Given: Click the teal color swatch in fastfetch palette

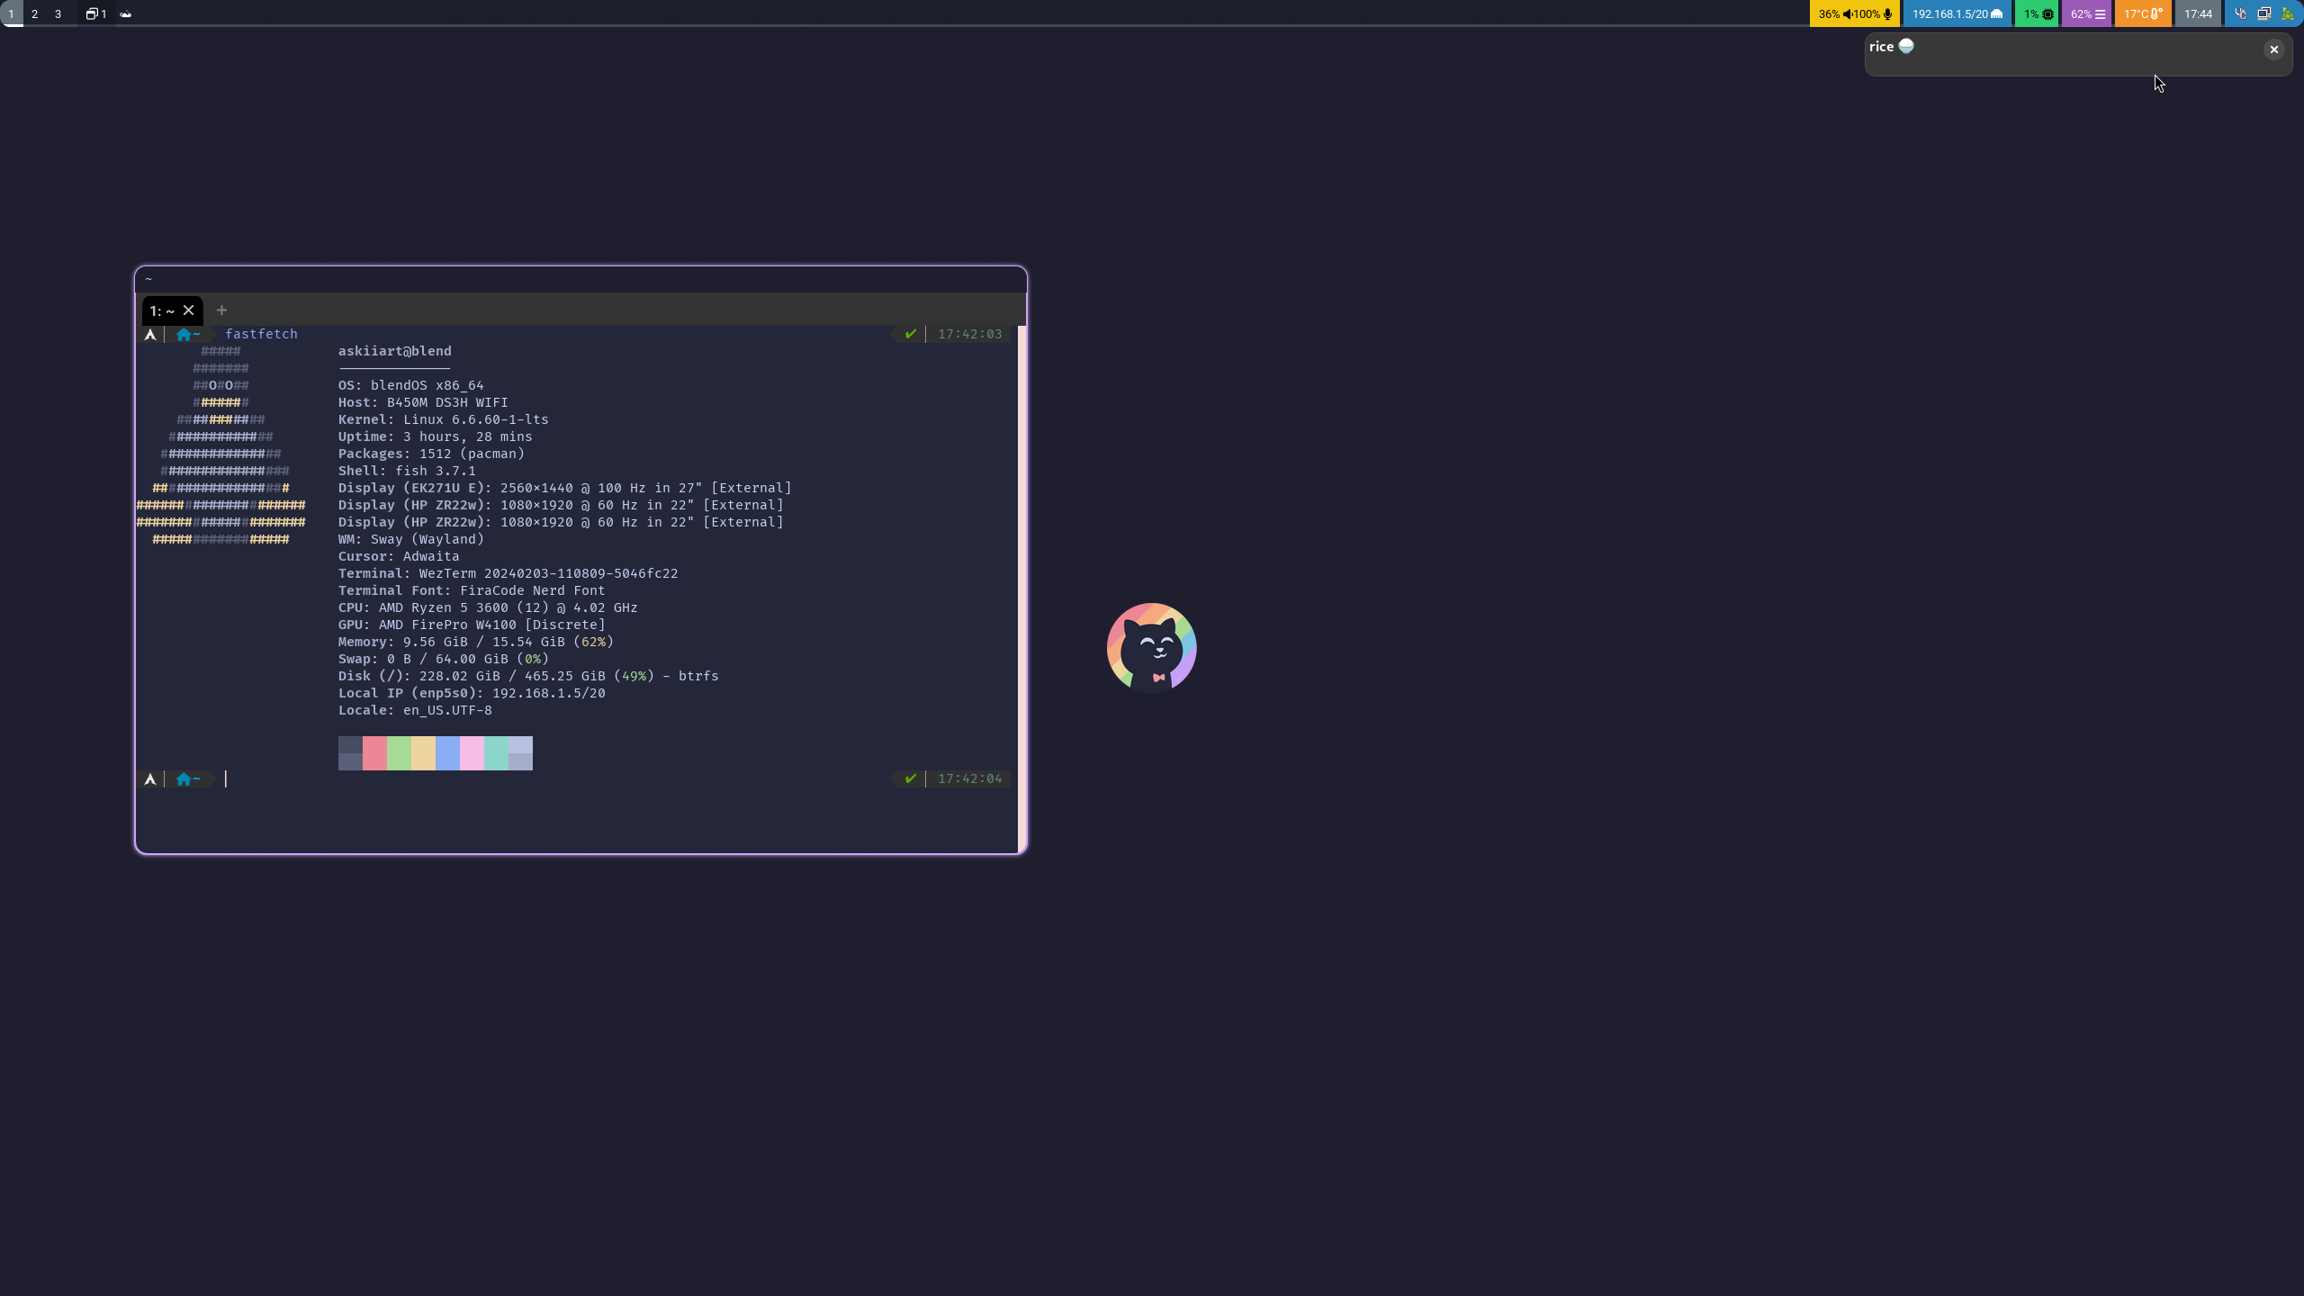Looking at the screenshot, I should 496,753.
